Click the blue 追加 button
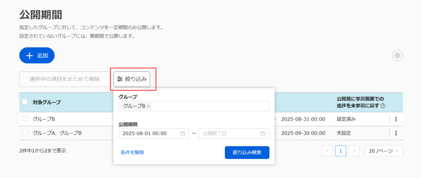The height and width of the screenshot is (178, 421). pyautogui.click(x=37, y=56)
